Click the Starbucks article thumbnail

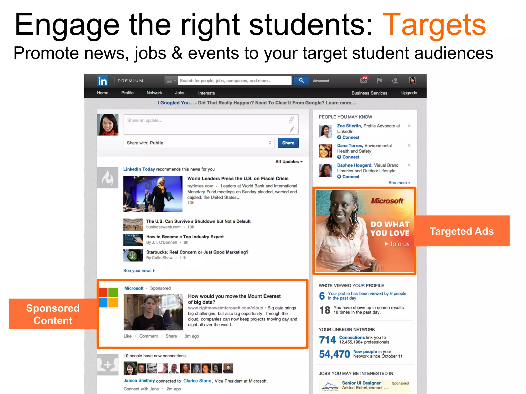click(133, 255)
